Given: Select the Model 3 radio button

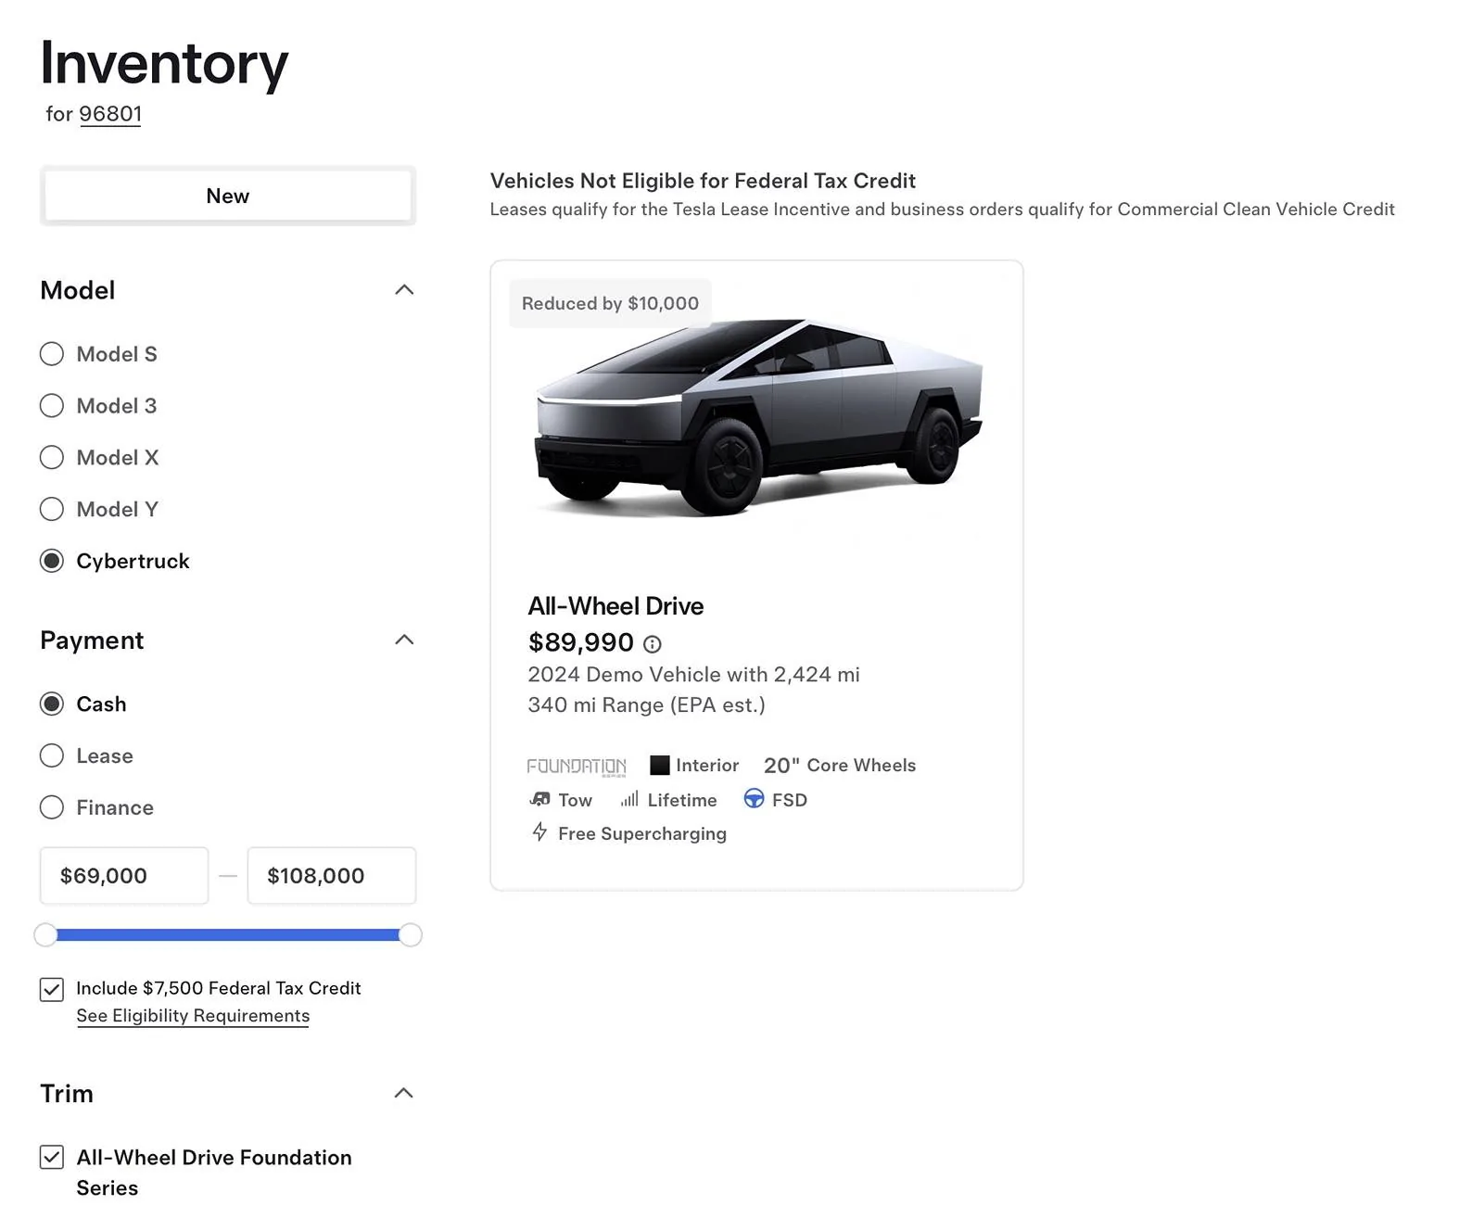Looking at the screenshot, I should tap(52, 406).
